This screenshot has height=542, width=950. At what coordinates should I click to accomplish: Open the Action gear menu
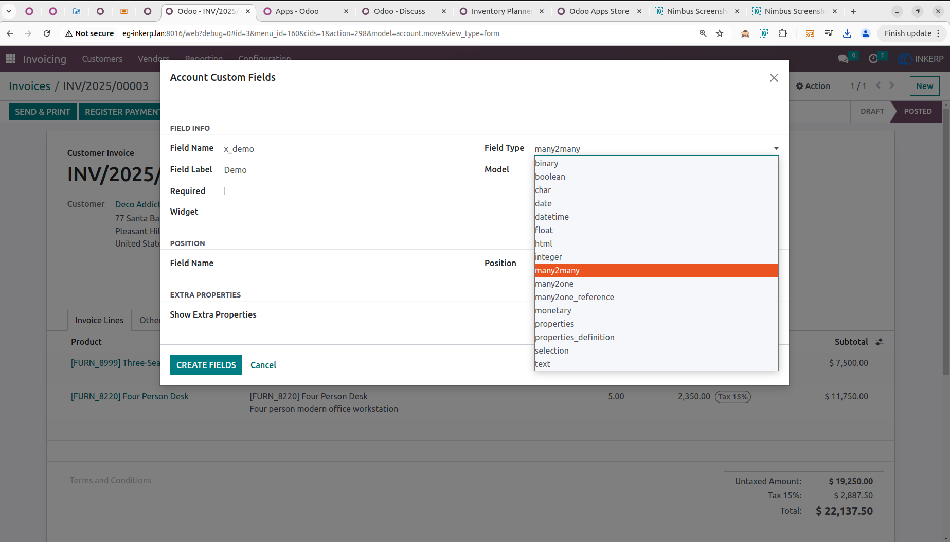pyautogui.click(x=813, y=86)
